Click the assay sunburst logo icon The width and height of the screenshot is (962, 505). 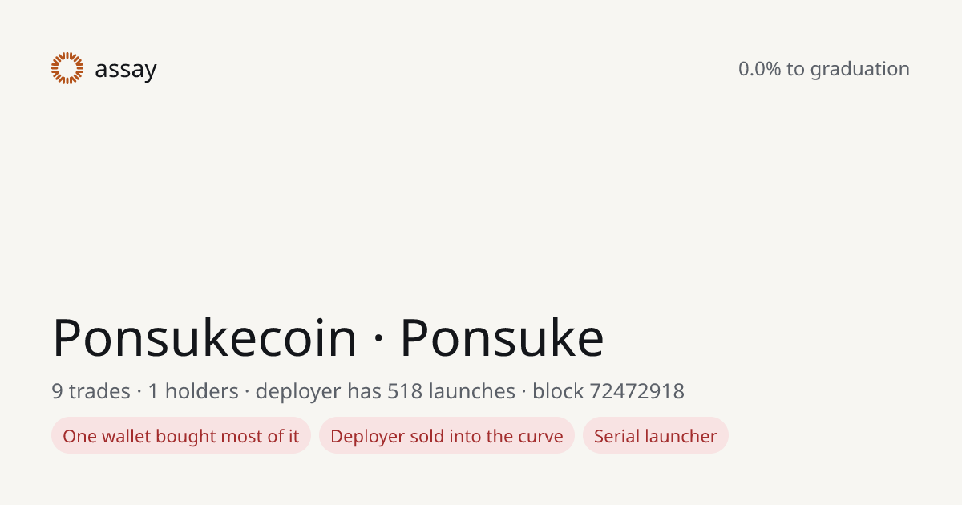(67, 68)
